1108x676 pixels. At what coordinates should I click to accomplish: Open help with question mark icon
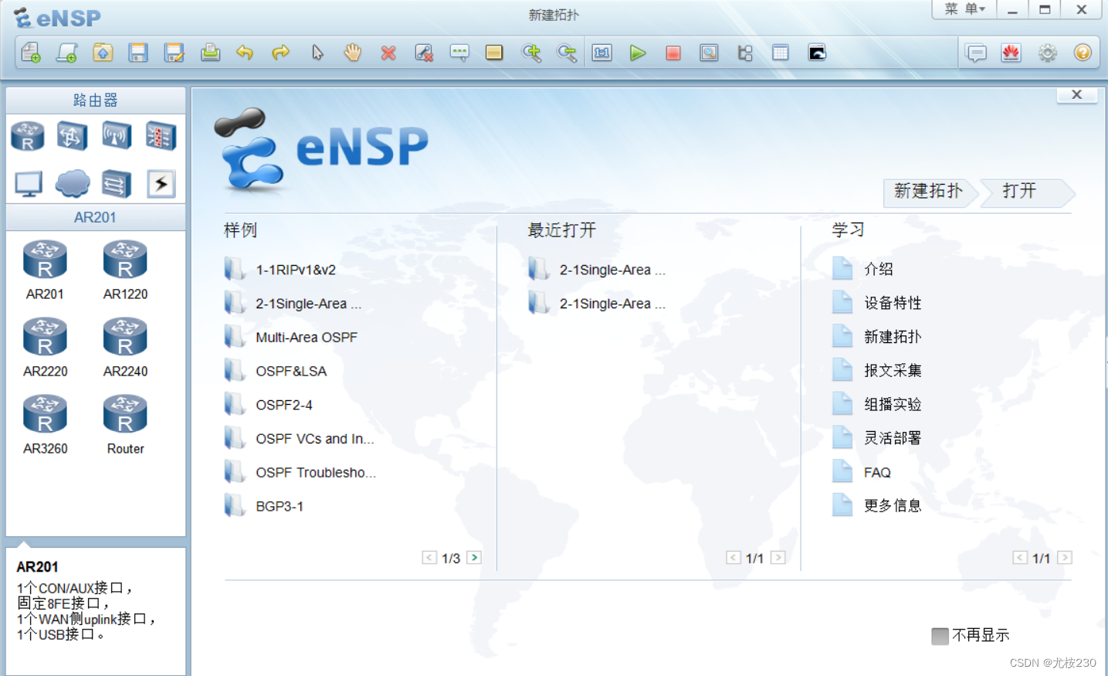click(1083, 53)
